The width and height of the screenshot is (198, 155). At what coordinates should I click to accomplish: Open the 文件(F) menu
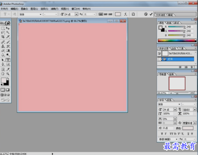tap(4, 9)
